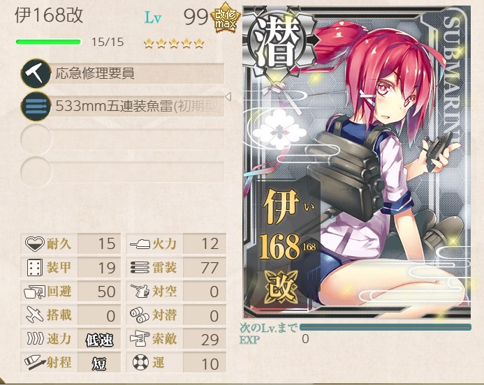This screenshot has width=484, height=385.
Task: Click the 533mm torpedo equipment icon
Action: point(36,106)
